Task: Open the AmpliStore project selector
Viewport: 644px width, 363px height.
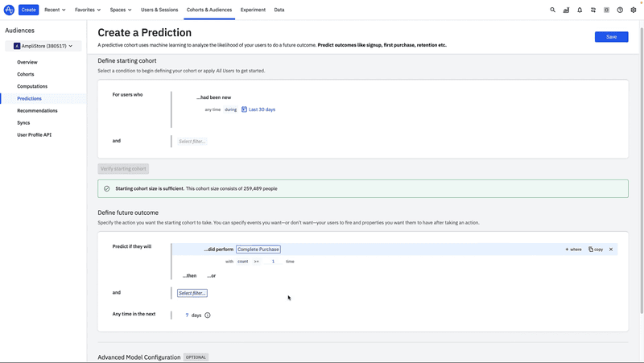Action: (43, 46)
